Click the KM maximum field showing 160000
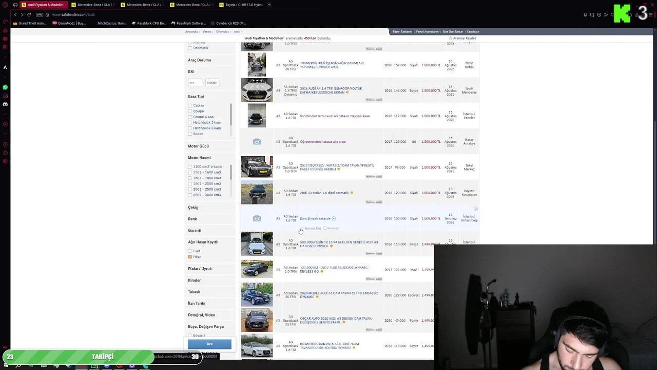Image resolution: width=657 pixels, height=370 pixels. point(212,83)
